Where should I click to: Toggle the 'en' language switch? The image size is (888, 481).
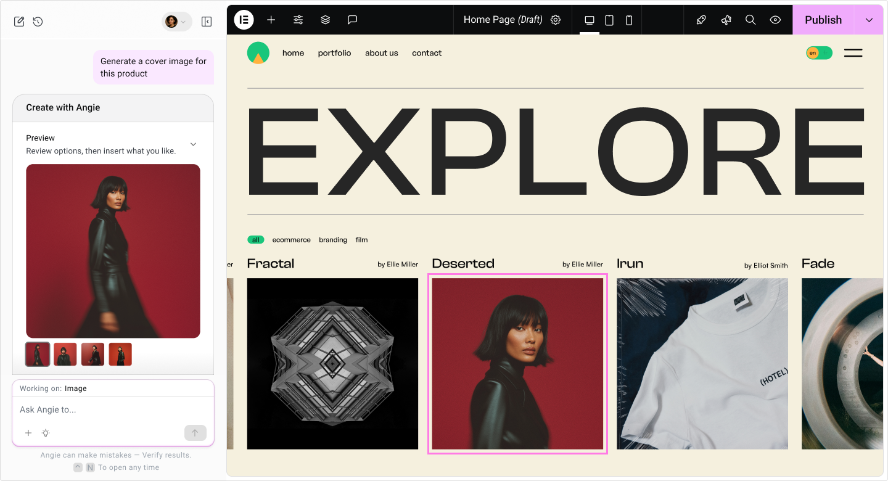coord(818,52)
